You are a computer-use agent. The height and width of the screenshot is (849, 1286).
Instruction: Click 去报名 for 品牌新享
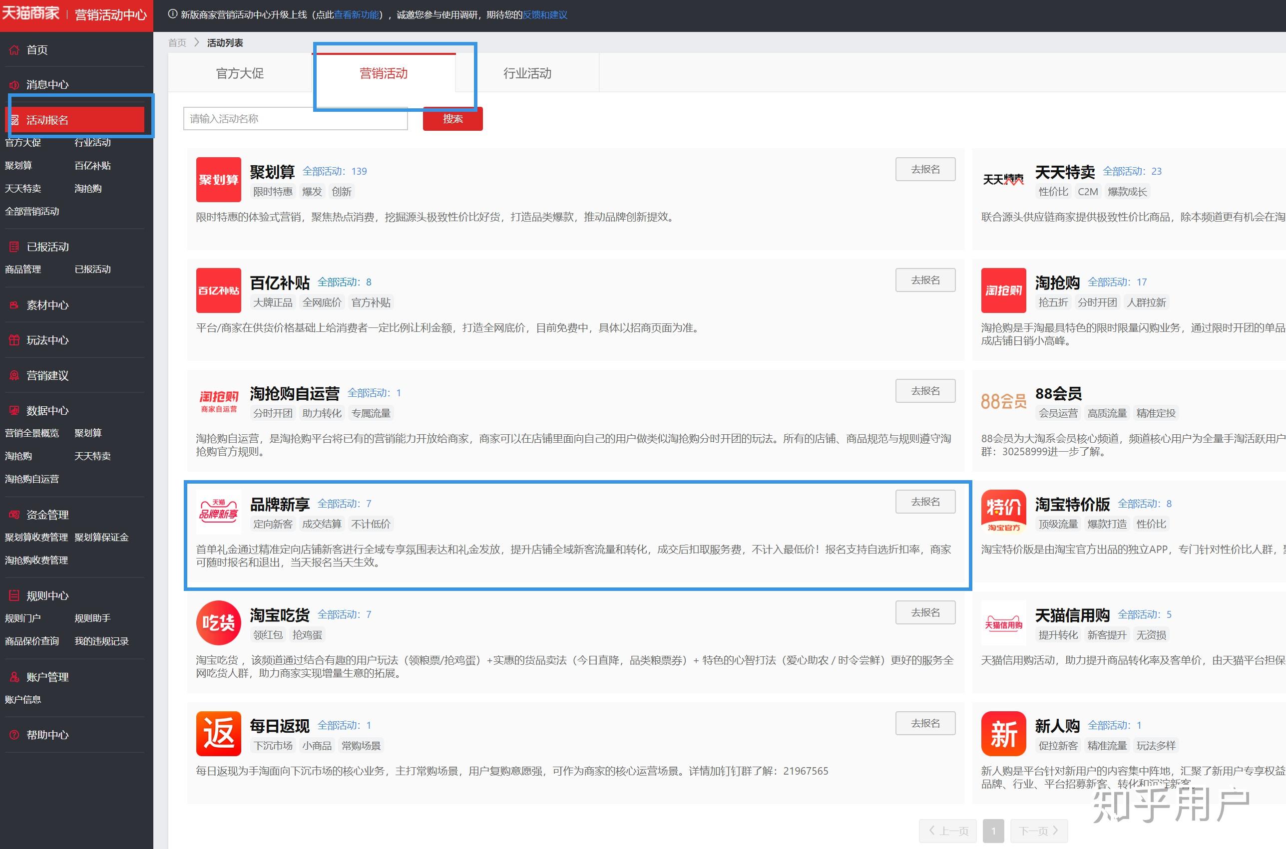[925, 502]
